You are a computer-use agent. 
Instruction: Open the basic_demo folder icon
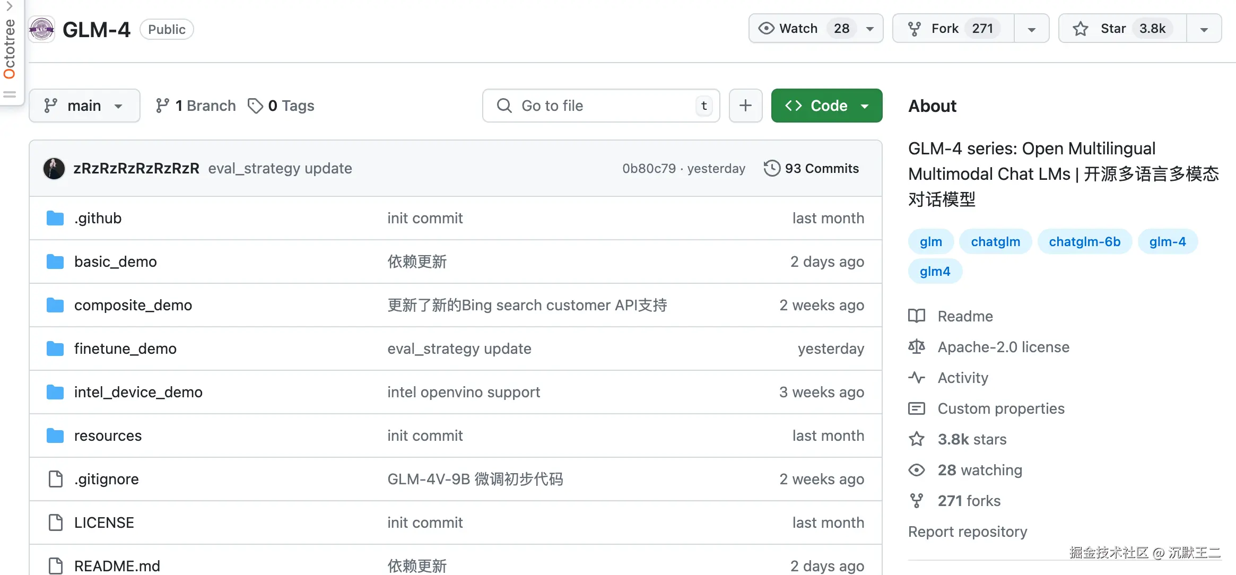point(55,262)
